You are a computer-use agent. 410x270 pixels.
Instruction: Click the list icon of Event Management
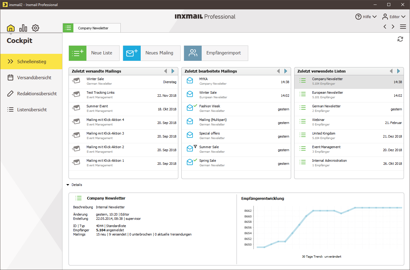(x=303, y=148)
